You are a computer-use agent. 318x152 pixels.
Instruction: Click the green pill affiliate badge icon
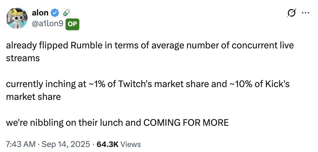[x=66, y=13]
